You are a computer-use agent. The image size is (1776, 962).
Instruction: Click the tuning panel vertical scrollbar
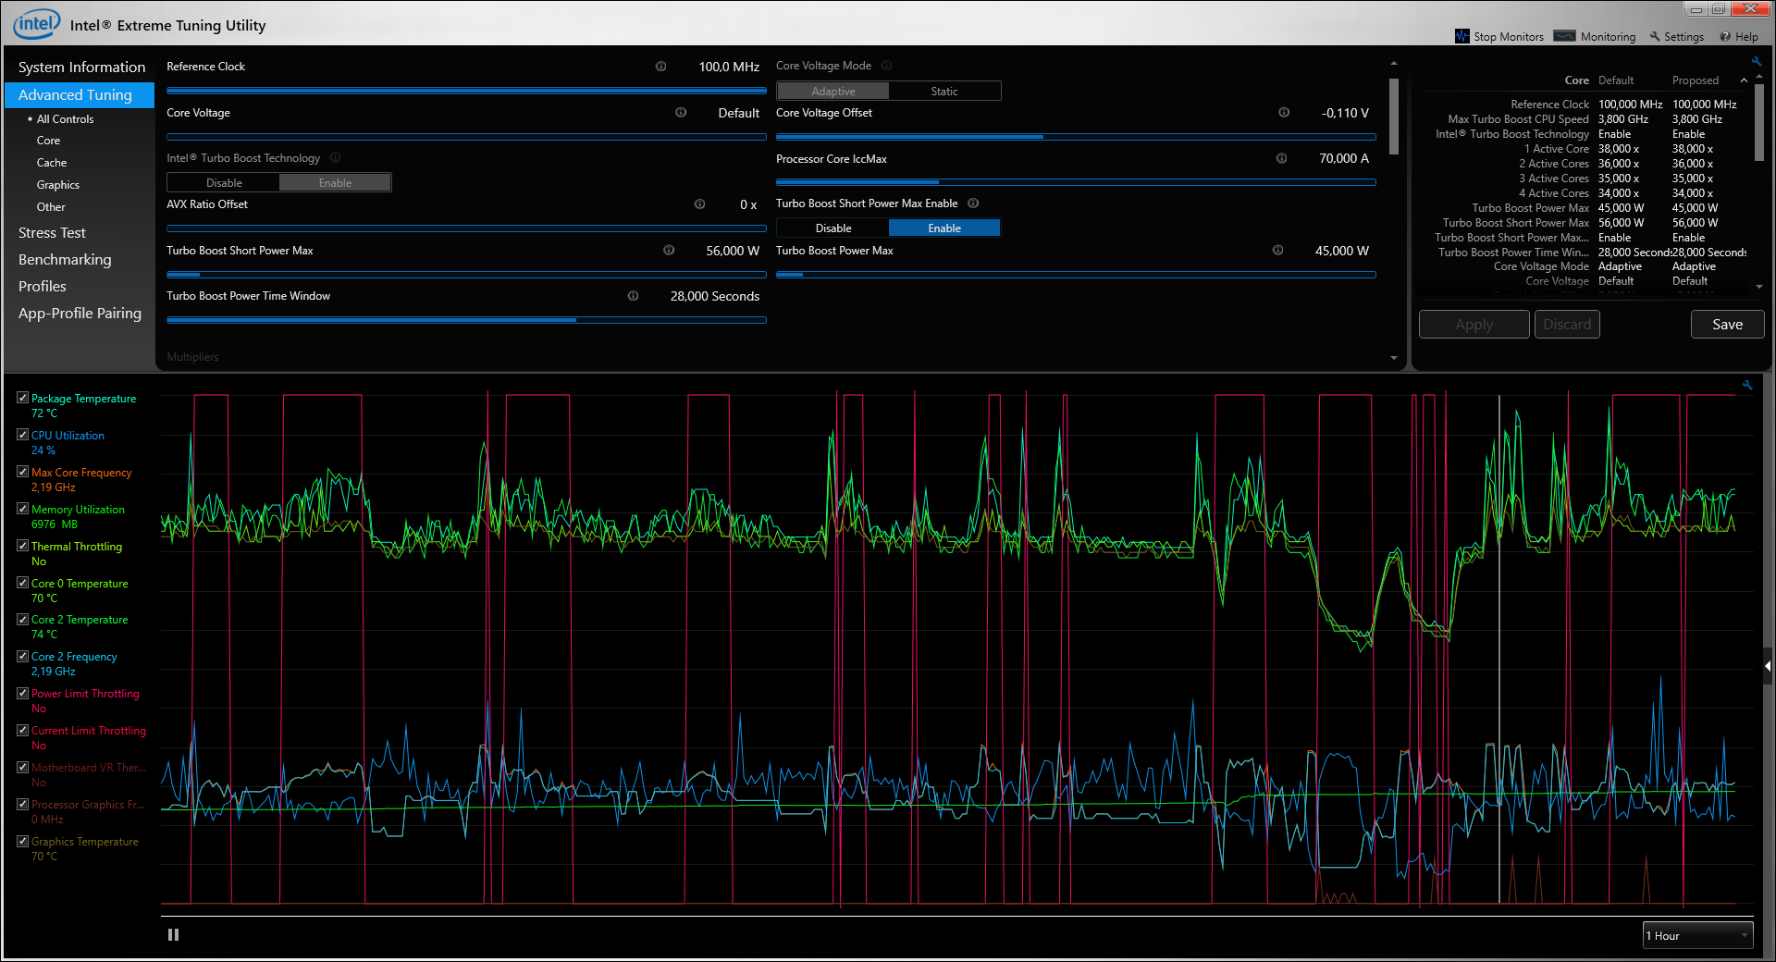point(1394,116)
